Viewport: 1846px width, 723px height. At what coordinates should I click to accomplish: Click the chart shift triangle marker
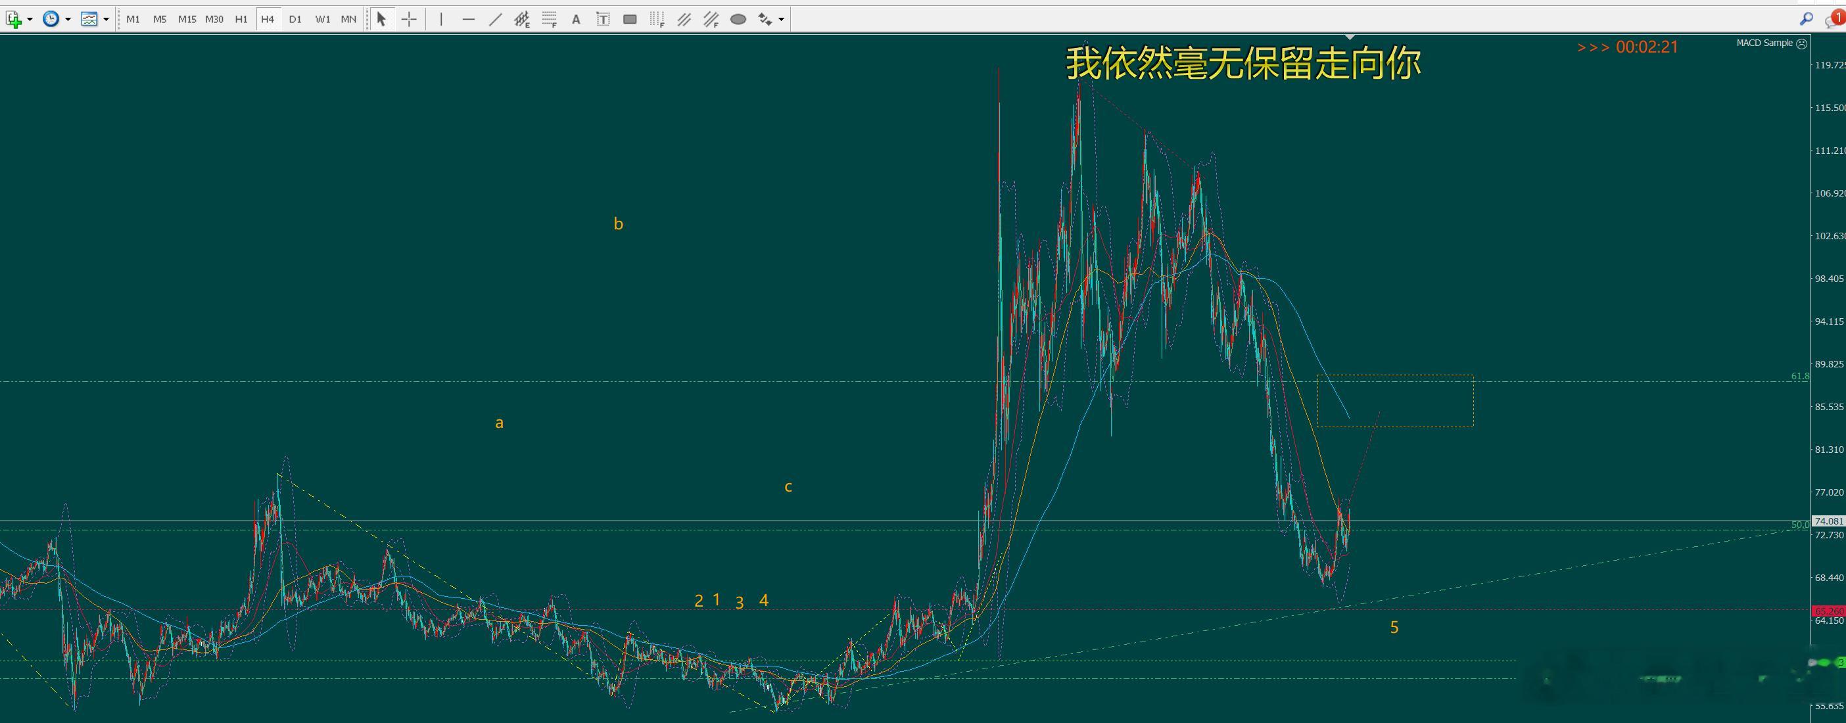tap(1350, 37)
